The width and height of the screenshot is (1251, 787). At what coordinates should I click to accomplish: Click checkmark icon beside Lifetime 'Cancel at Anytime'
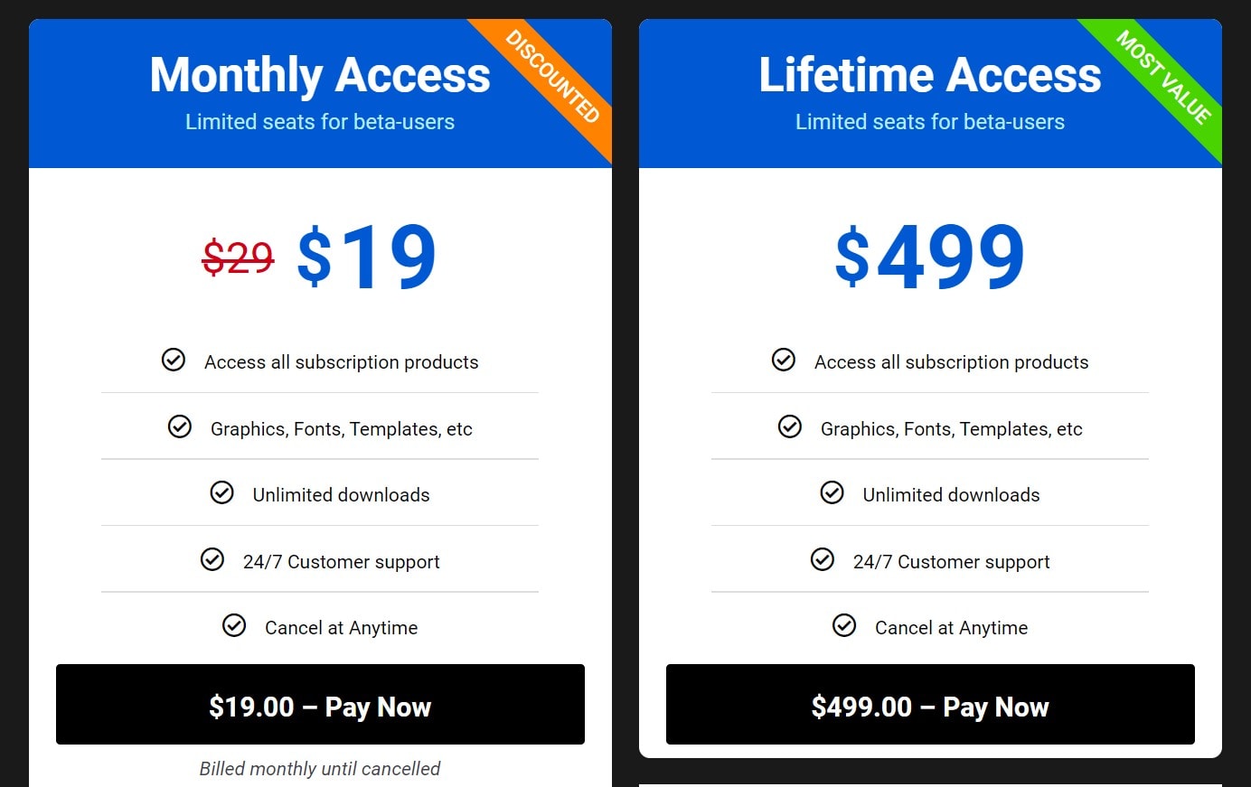click(844, 625)
